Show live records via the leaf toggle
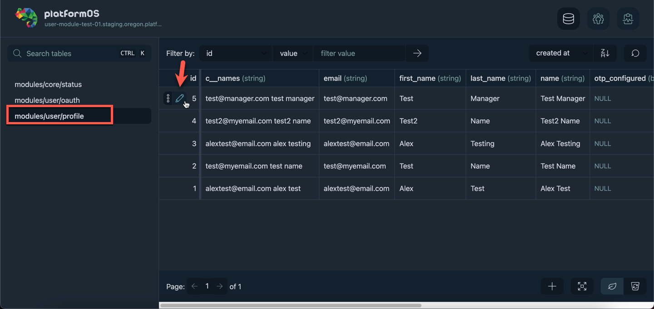654x309 pixels. (x=612, y=286)
